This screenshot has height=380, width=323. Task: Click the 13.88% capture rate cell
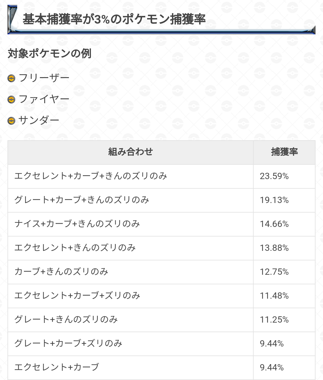coord(274,248)
